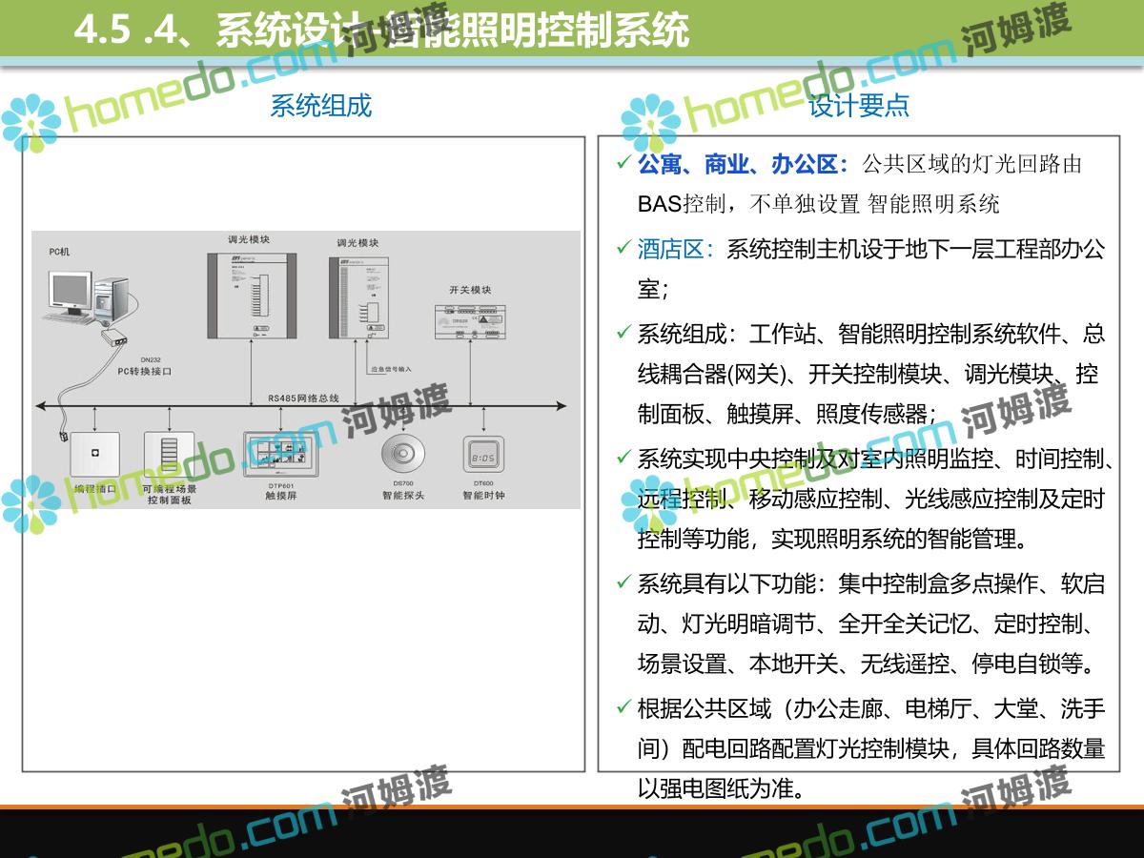Viewport: 1144px width, 858px height.
Task: Click the 编程插口 programming socket panel
Action: click(x=94, y=455)
